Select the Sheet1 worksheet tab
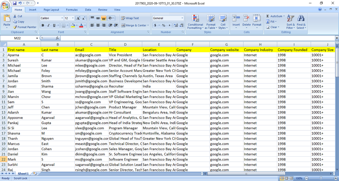The width and height of the screenshot is (339, 181). (23, 174)
